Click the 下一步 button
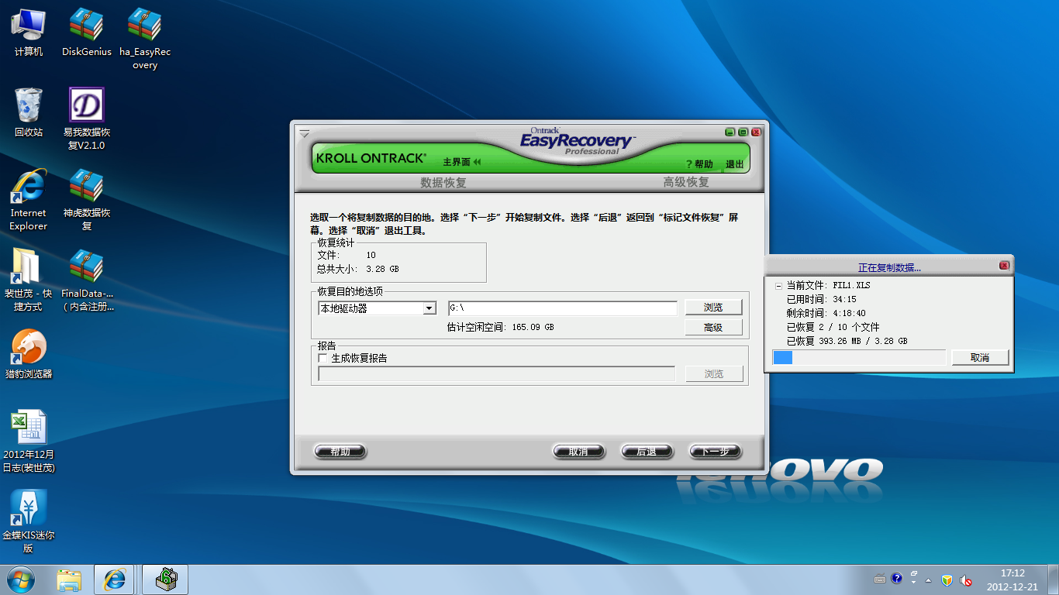 coord(715,452)
